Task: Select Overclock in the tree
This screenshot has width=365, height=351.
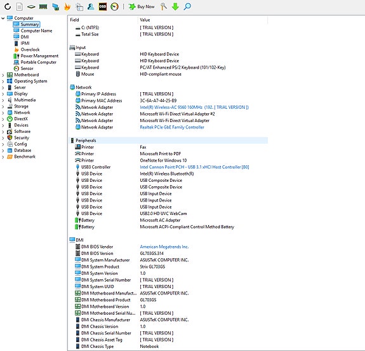Action: tap(30, 50)
